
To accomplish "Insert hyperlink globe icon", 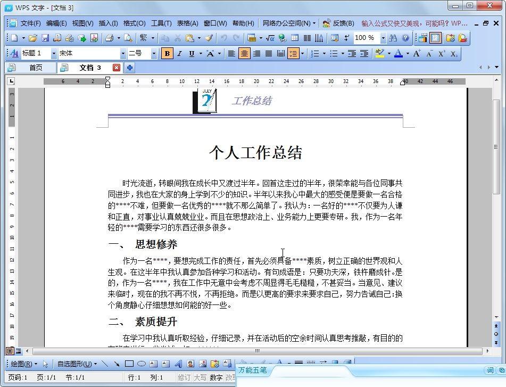I will [283, 38].
